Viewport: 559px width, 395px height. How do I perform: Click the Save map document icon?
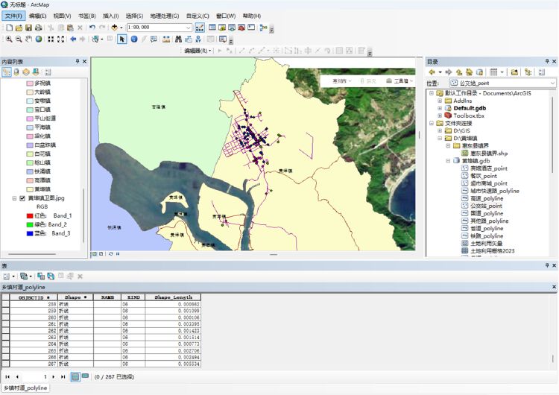coord(29,28)
